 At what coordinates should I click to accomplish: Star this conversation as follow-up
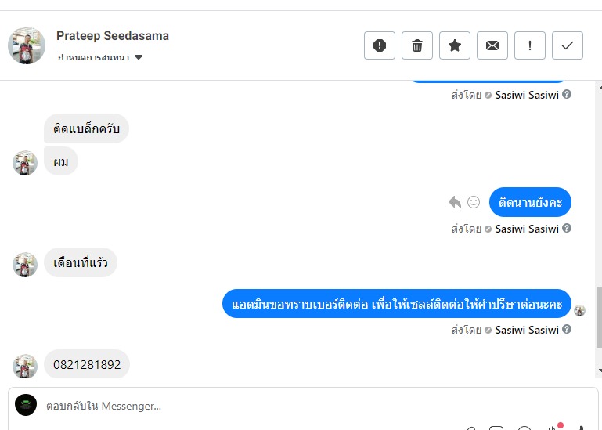455,45
